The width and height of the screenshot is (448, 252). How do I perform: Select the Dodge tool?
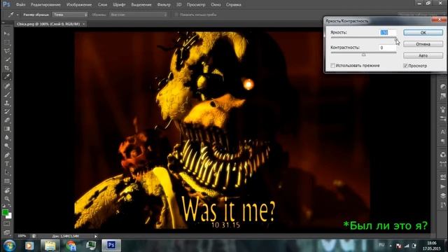coord(7,146)
